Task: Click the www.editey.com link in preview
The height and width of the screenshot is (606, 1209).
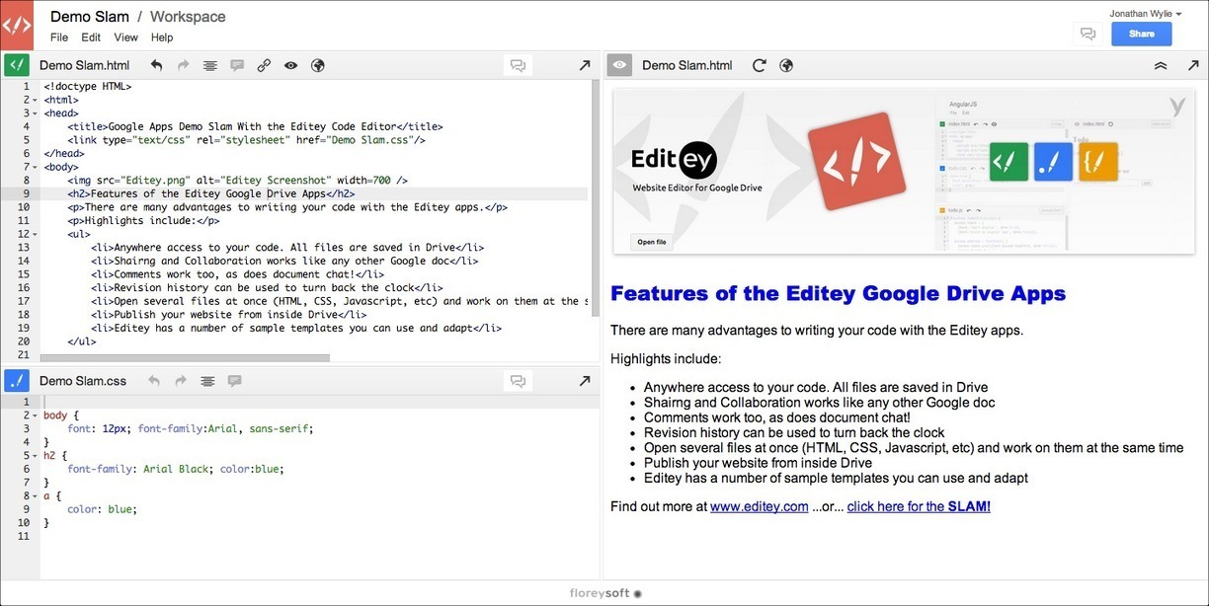Action: pyautogui.click(x=759, y=506)
